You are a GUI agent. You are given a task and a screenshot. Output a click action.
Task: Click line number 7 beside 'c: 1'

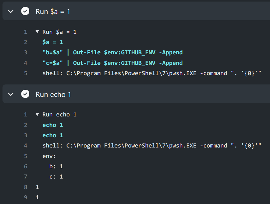coord(26,177)
